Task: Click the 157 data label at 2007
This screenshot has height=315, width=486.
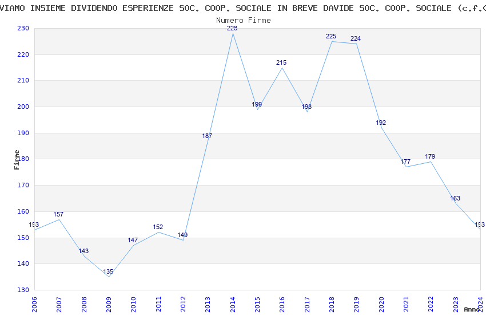Action: 58,214
